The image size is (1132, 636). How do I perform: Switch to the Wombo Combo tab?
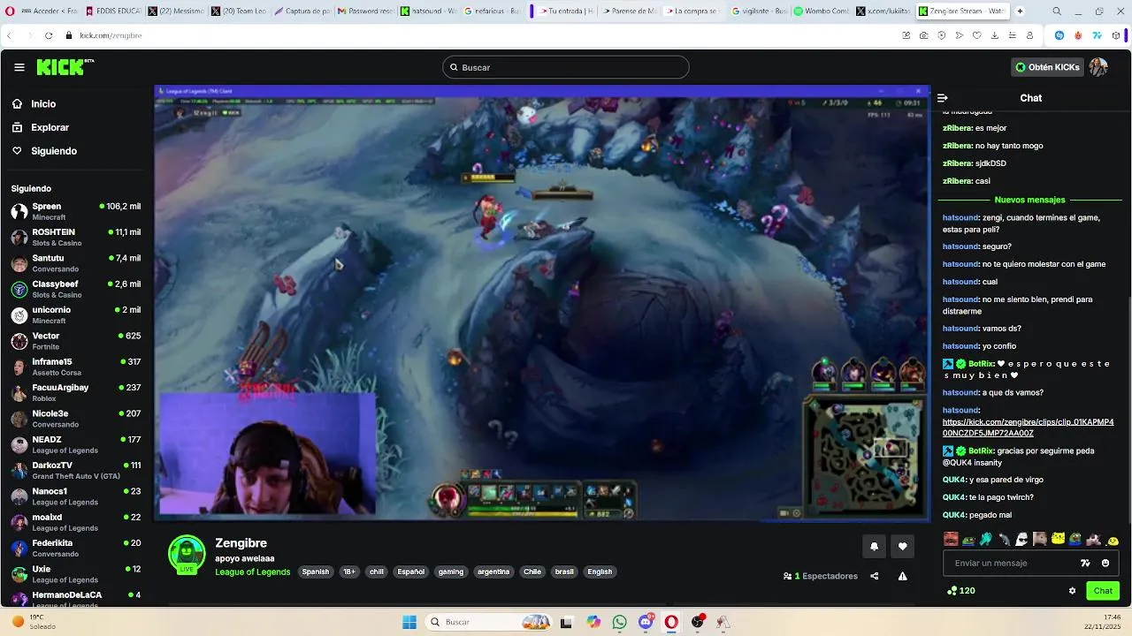(x=822, y=11)
